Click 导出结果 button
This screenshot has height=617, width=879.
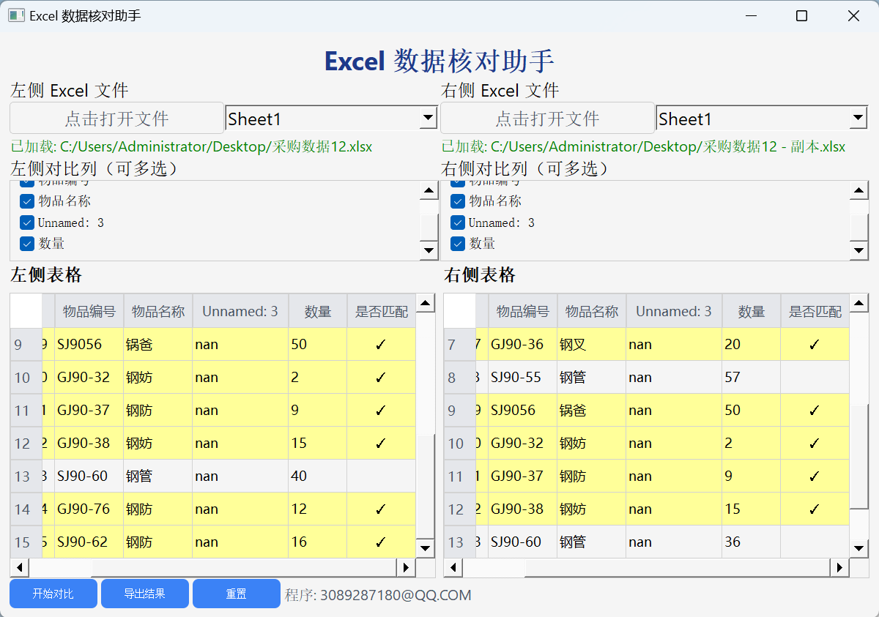(x=145, y=594)
